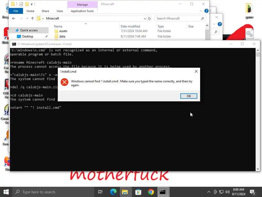Click the Explorer file list scroll-up arrow
The width and height of the screenshot is (262, 197).
[x=207, y=26]
